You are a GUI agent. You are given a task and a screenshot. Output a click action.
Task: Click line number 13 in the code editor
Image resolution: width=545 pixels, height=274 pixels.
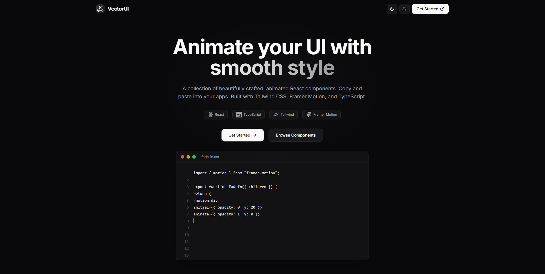coord(187,255)
